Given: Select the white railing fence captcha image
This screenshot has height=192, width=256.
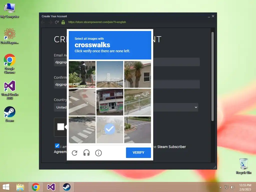Looking at the screenshot, I should 138,102.
